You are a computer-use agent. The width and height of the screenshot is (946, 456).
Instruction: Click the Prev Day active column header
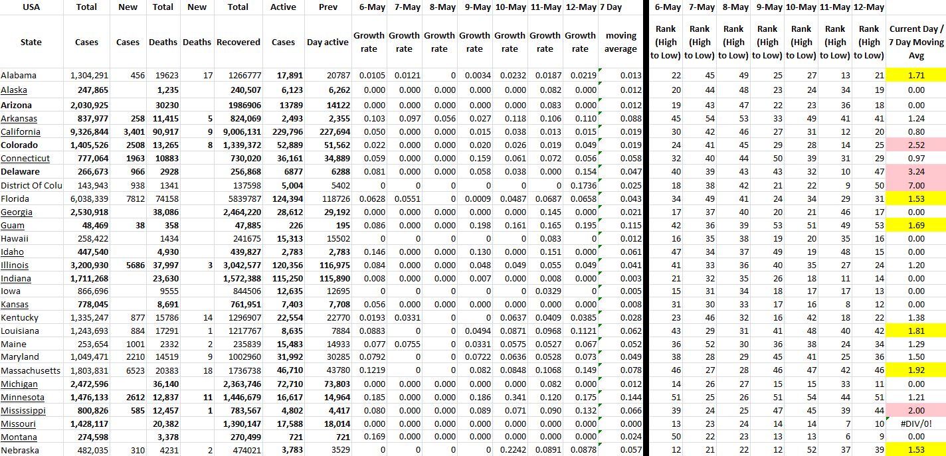point(327,42)
